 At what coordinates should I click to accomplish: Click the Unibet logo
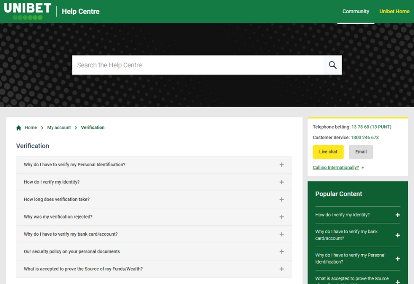[27, 11]
